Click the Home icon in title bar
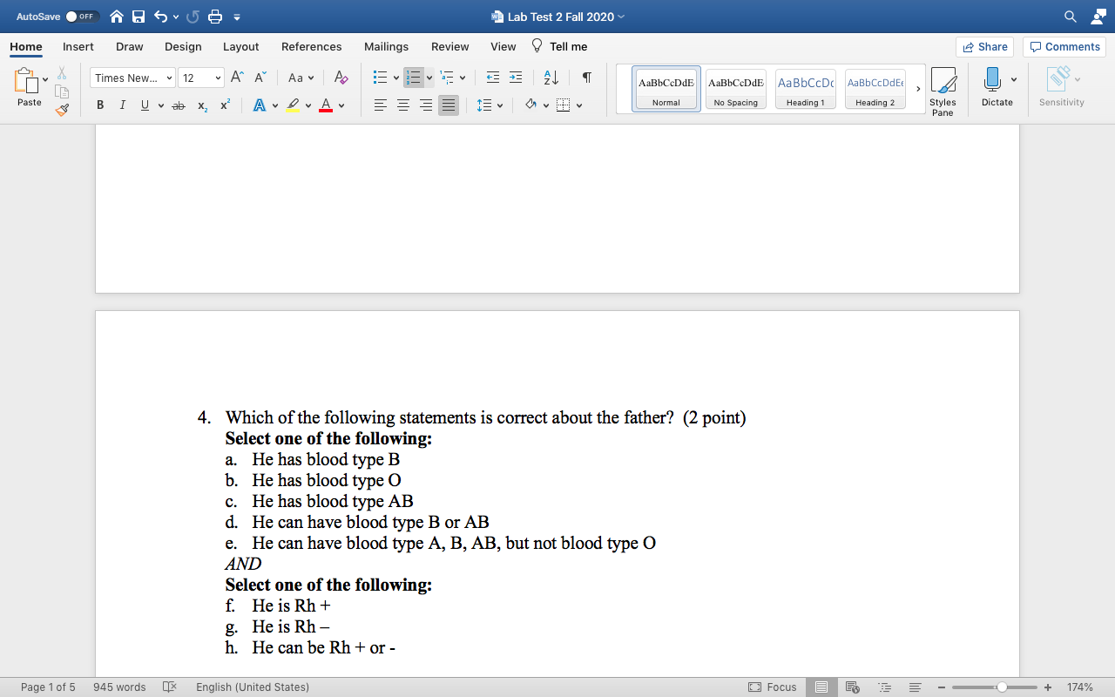 tap(116, 17)
